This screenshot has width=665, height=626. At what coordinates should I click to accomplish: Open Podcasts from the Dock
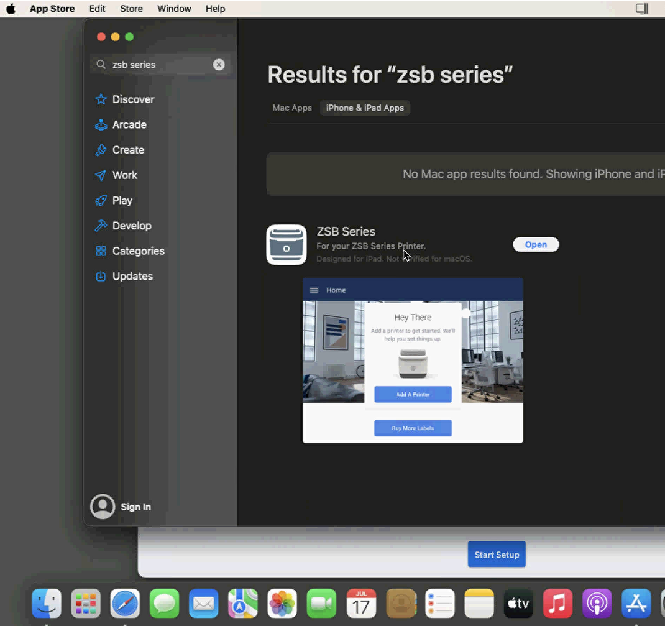[x=597, y=603]
